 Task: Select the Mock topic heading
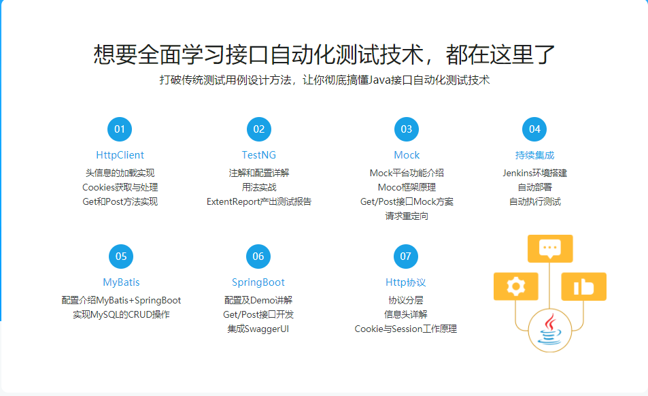(x=407, y=155)
